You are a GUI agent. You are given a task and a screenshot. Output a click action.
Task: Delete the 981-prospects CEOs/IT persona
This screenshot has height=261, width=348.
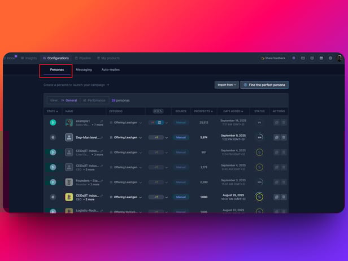coord(284,153)
